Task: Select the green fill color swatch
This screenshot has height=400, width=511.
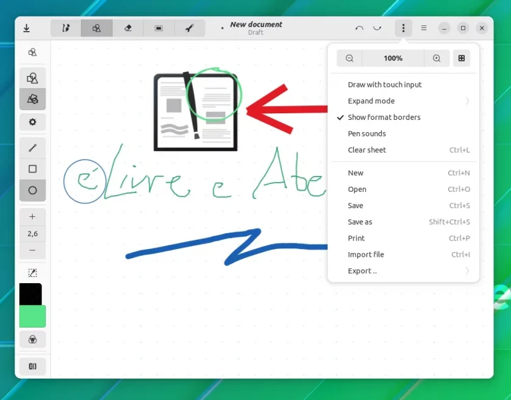Action: 33,316
